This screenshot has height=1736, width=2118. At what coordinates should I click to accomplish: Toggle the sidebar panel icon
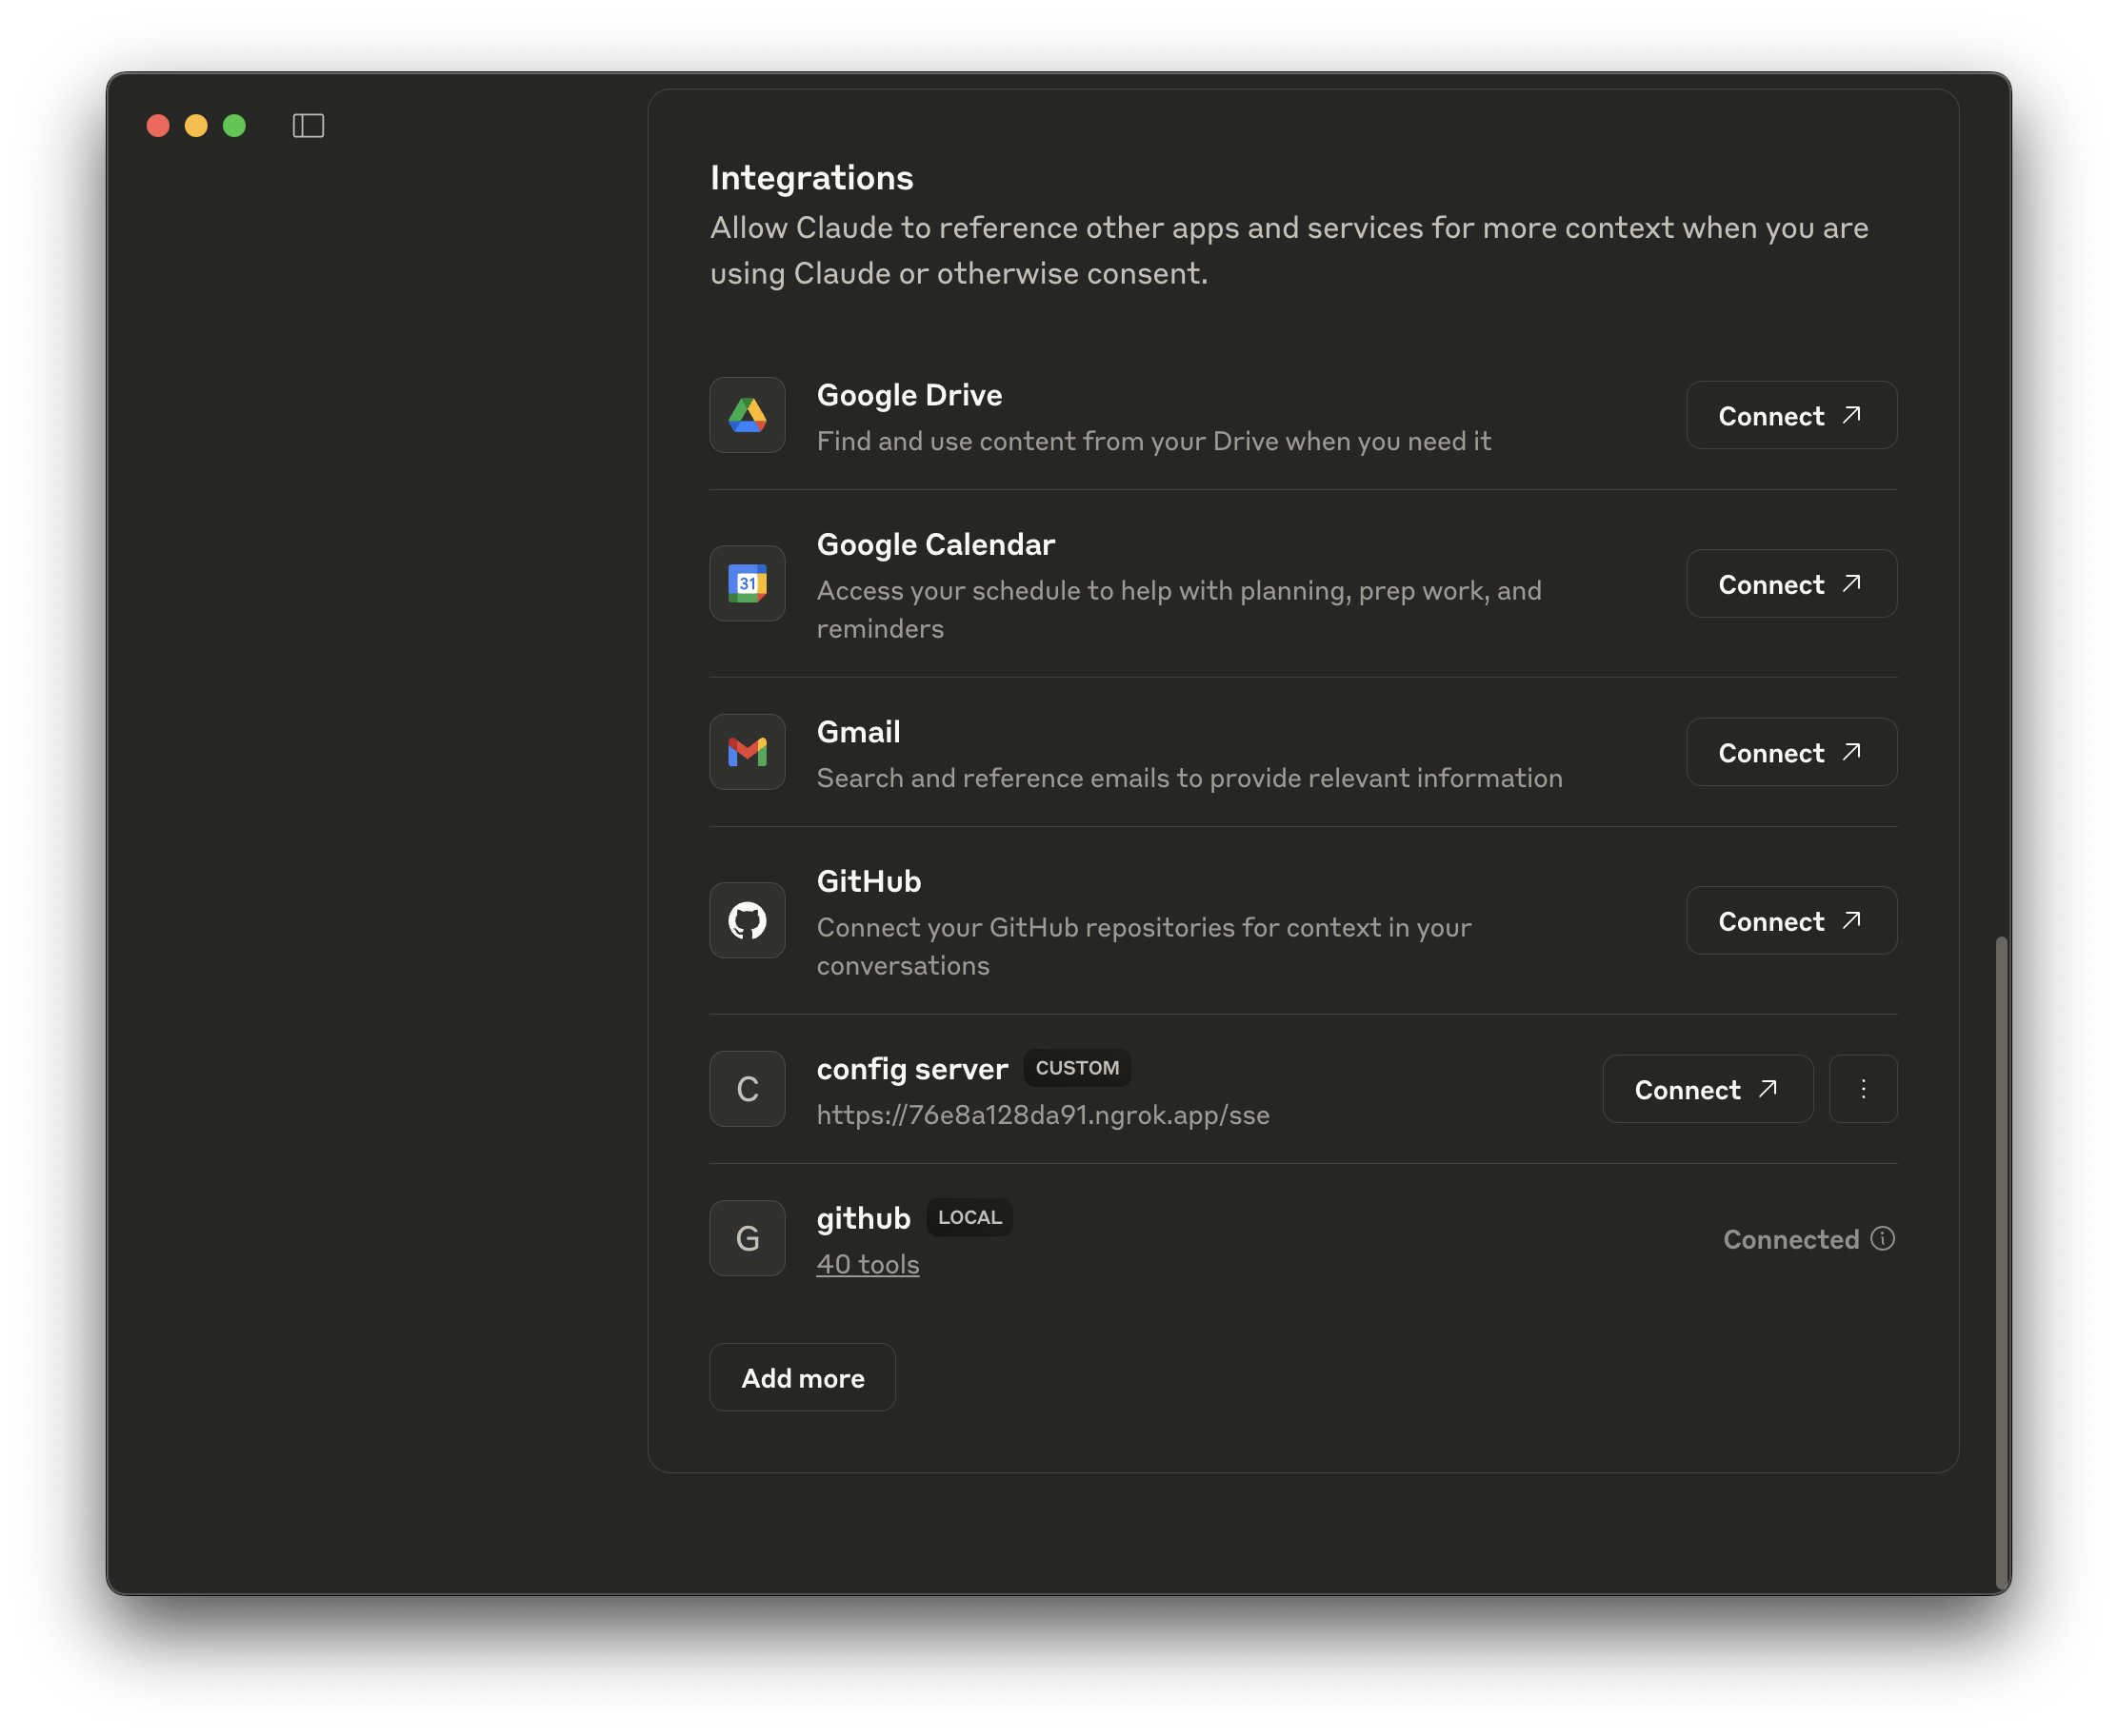point(309,126)
